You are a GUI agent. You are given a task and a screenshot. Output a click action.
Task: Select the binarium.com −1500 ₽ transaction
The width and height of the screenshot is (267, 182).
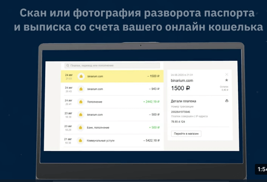coord(113,76)
